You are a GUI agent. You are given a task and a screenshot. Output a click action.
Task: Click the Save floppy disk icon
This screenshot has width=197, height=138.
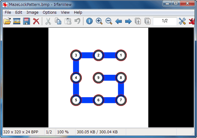click(x=26, y=21)
